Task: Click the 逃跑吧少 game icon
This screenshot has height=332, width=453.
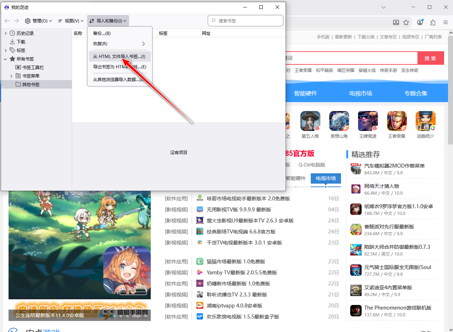Action: tap(425, 121)
